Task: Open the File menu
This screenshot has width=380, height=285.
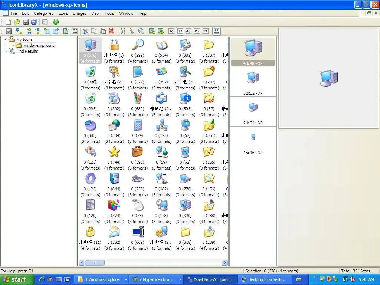Action: point(14,13)
